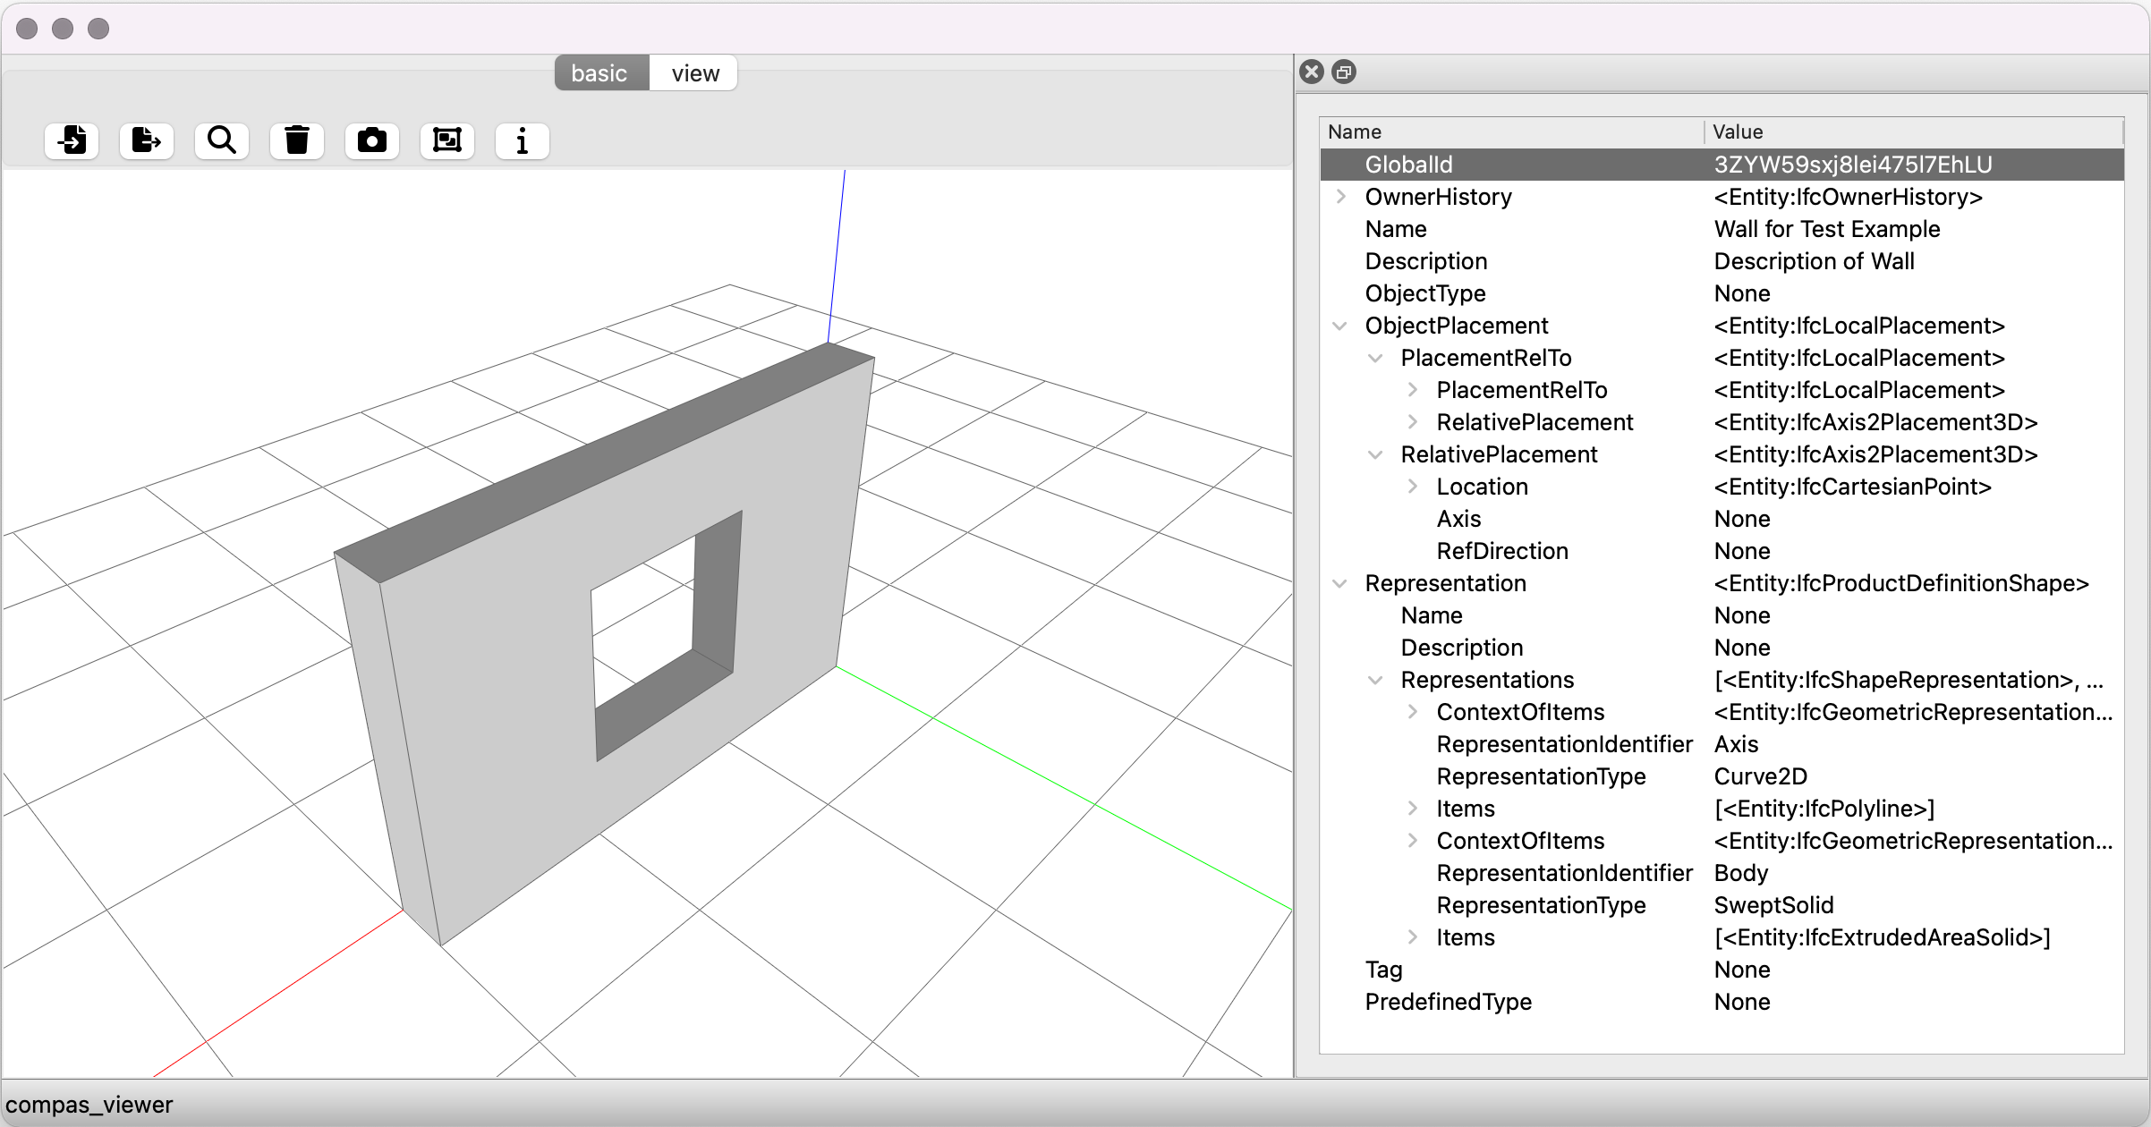Expand the OwnerHistory tree row
The image size is (2151, 1127).
[x=1340, y=197]
